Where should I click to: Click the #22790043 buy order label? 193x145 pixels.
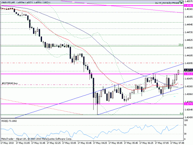click(x=10, y=83)
